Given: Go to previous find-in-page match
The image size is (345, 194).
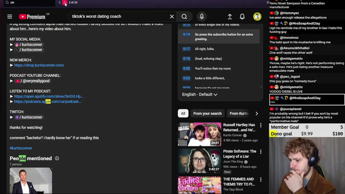Looking at the screenshot, I should point(60,2).
